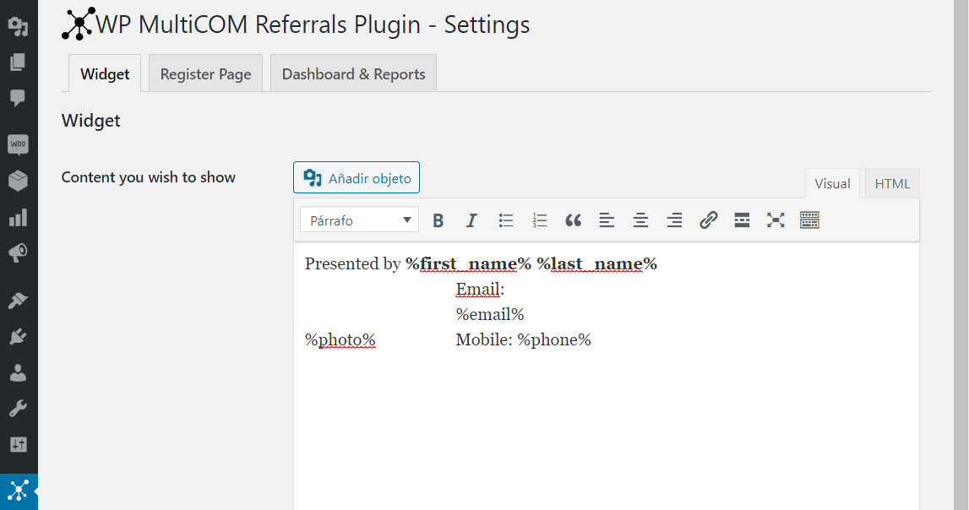Open the Marketing megaphone sidebar icon

point(18,253)
